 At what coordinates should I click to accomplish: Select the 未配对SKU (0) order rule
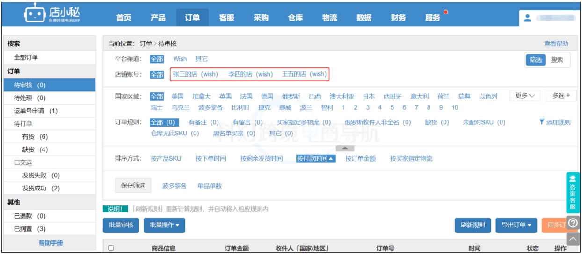pos(484,122)
